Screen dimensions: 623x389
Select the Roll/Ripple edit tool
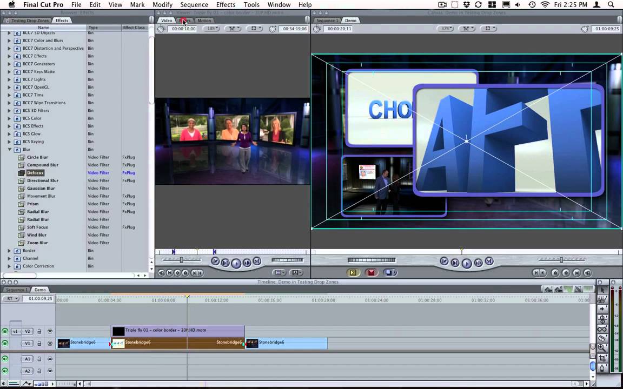602,319
